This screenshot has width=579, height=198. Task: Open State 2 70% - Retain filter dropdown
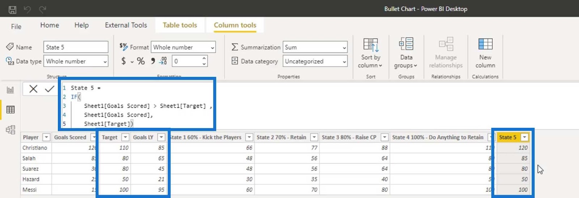click(314, 137)
